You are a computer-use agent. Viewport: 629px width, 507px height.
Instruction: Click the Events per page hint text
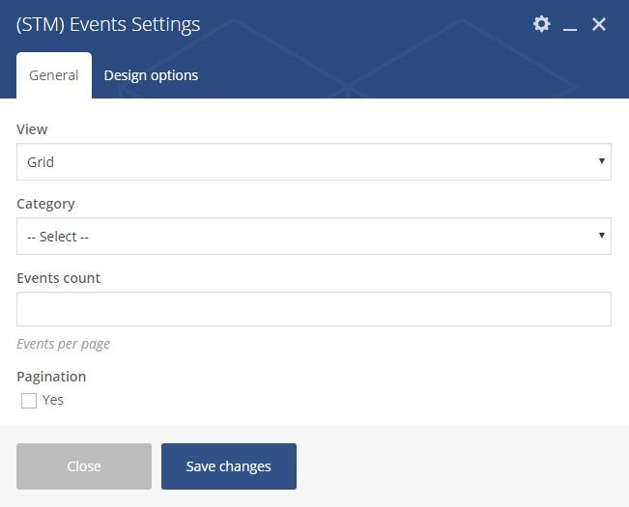click(x=63, y=344)
